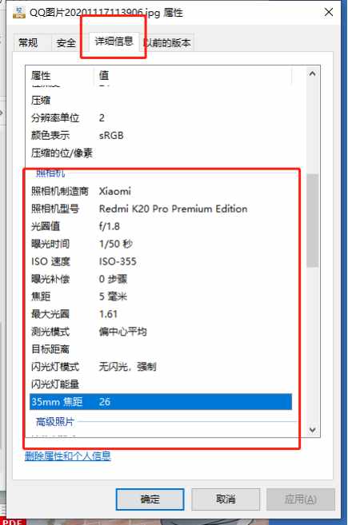The height and width of the screenshot is (525, 348).
Task: Select the 颜色表示 sRGB row
Action: (161, 136)
